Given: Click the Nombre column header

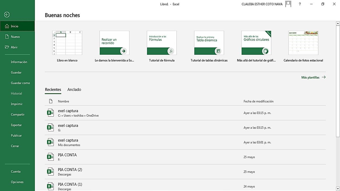Looking at the screenshot, I should pos(63,101).
